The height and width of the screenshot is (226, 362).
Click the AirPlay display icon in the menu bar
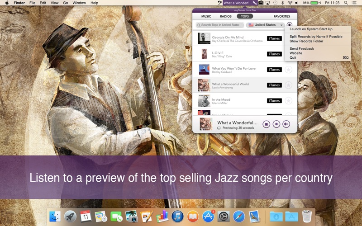(268, 3)
